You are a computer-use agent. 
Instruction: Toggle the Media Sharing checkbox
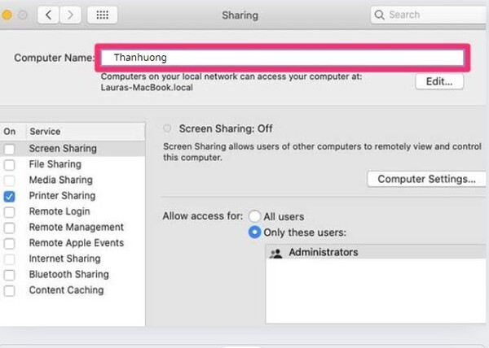tap(9, 181)
